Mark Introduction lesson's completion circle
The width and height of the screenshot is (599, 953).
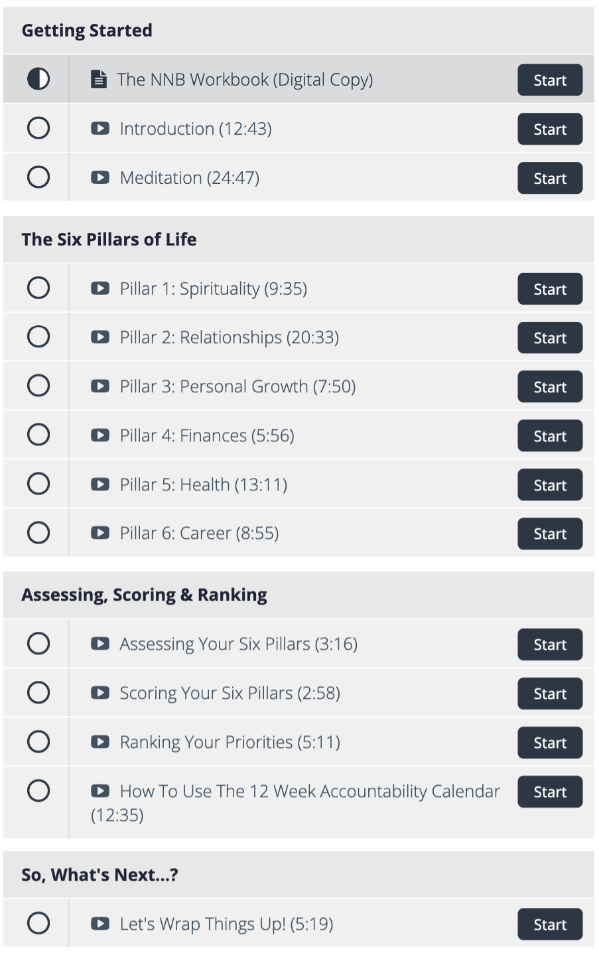(38, 128)
